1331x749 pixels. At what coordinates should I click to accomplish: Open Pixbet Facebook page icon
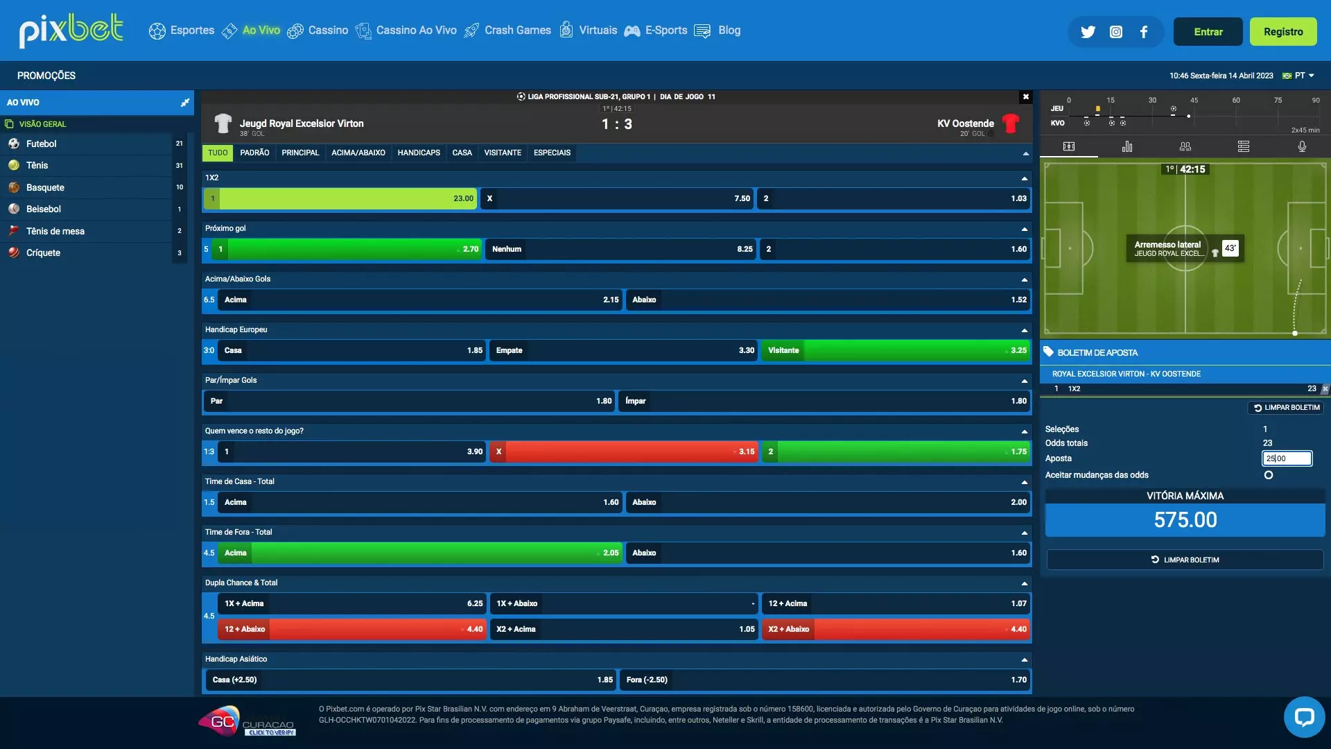click(1144, 32)
